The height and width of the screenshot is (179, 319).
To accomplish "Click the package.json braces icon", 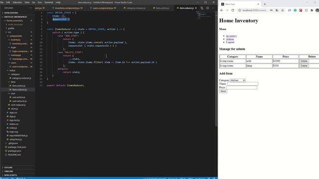I will coord(6,151).
